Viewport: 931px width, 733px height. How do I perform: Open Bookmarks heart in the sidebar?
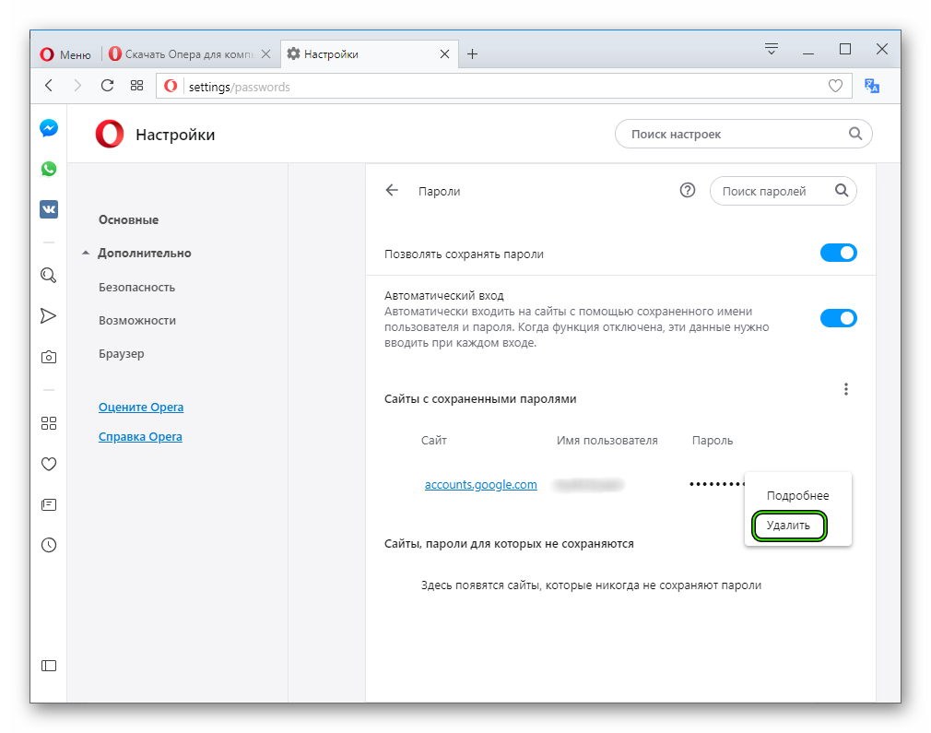(x=49, y=464)
